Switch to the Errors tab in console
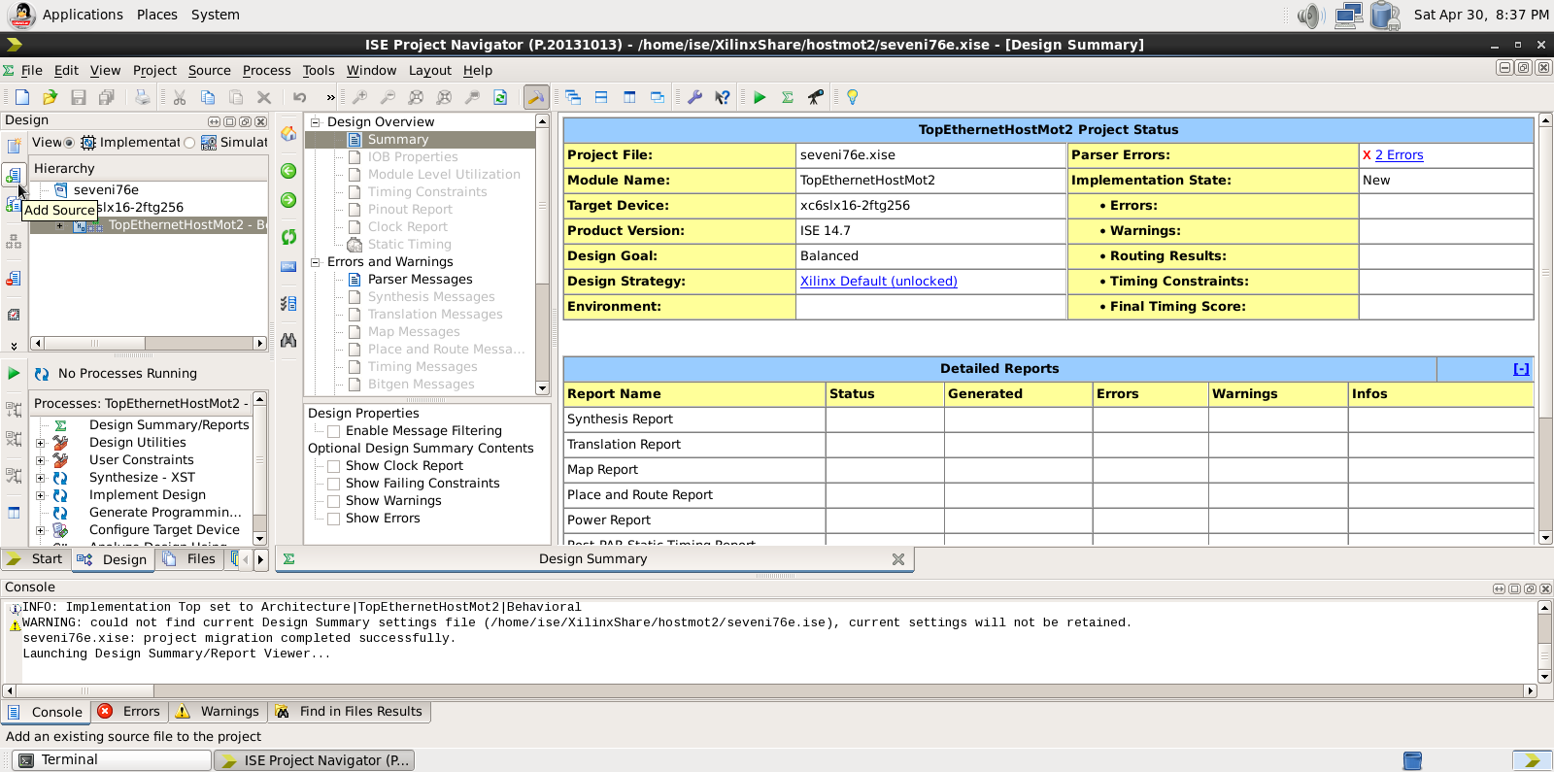 coord(130,712)
